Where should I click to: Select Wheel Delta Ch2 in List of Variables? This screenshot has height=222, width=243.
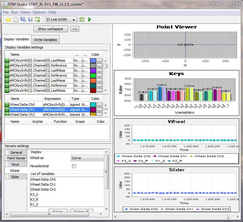pyautogui.click(x=43, y=189)
